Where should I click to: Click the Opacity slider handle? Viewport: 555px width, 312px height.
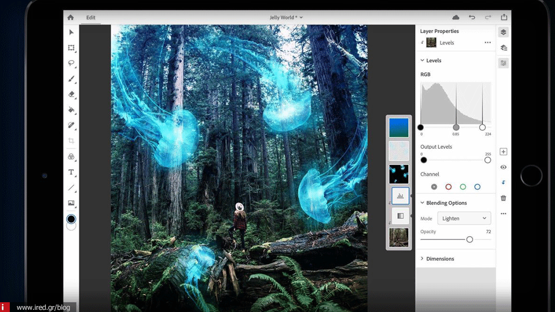click(x=469, y=239)
